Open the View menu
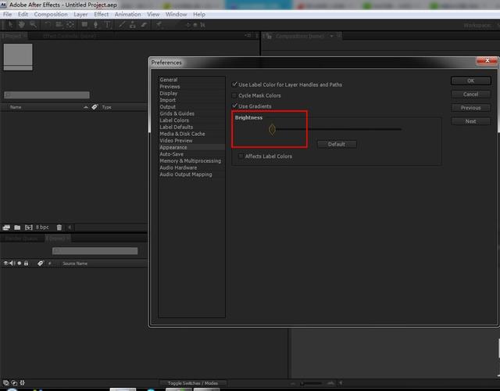This screenshot has height=391, width=500. click(x=153, y=14)
